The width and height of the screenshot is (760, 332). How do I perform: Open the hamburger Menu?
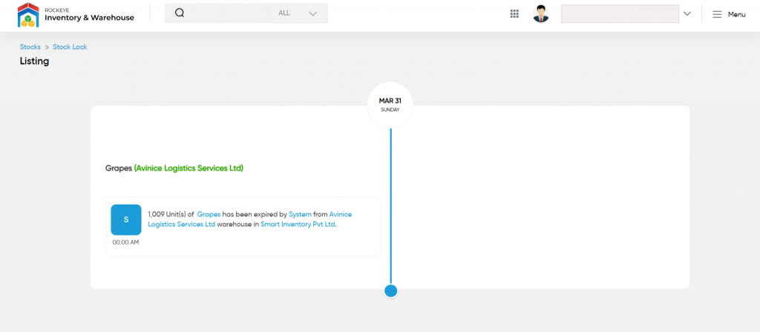[x=729, y=15]
